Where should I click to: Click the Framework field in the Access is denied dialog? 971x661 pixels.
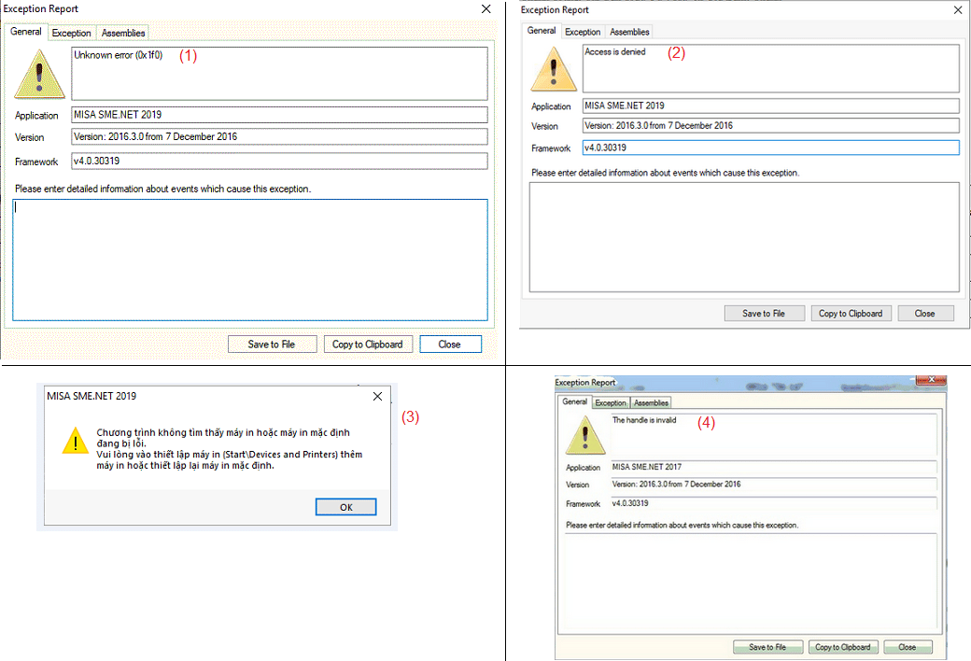(771, 148)
